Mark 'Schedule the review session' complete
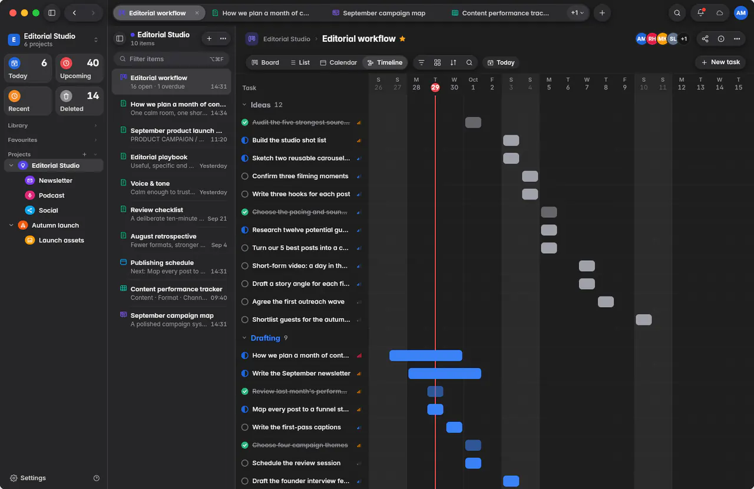The image size is (754, 489). pos(245,463)
